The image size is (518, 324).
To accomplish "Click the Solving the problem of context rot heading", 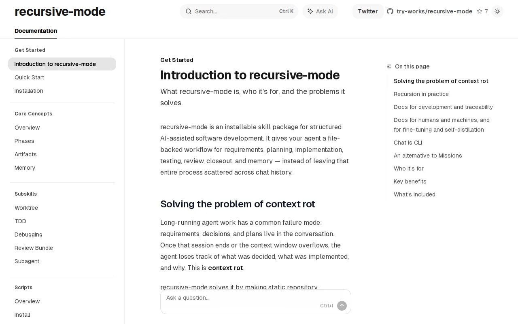I will (x=238, y=204).
